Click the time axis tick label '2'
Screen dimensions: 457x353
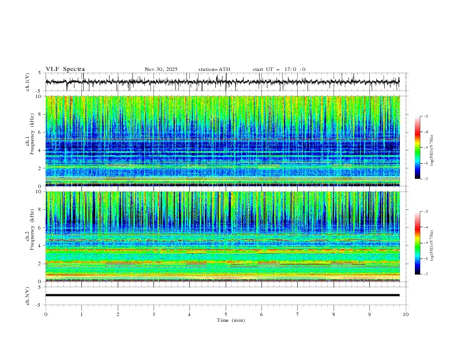pos(118,314)
